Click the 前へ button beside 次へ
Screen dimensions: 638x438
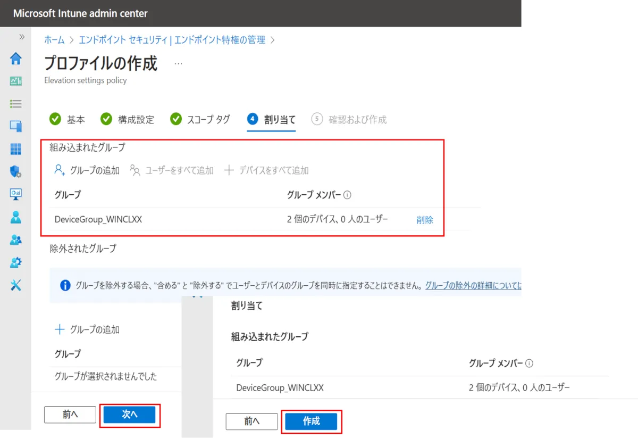[x=70, y=415]
